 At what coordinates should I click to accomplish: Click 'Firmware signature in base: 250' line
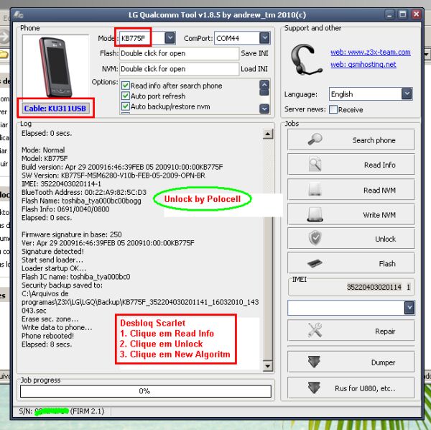point(71,234)
